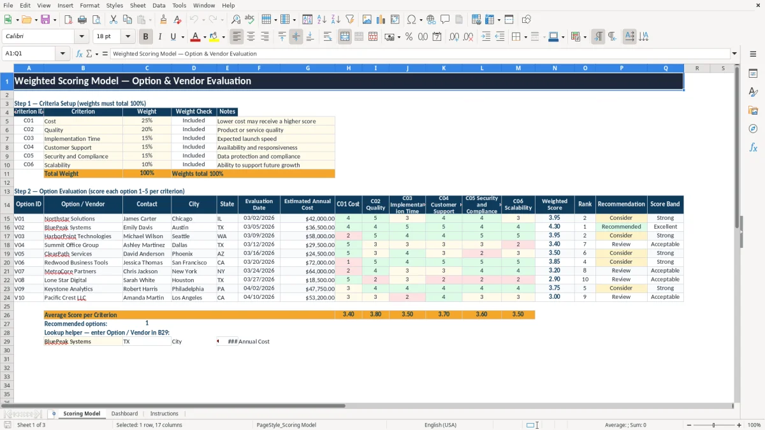This screenshot has width=765, height=430.
Task: Toggle Align Right
Action: (x=265, y=37)
